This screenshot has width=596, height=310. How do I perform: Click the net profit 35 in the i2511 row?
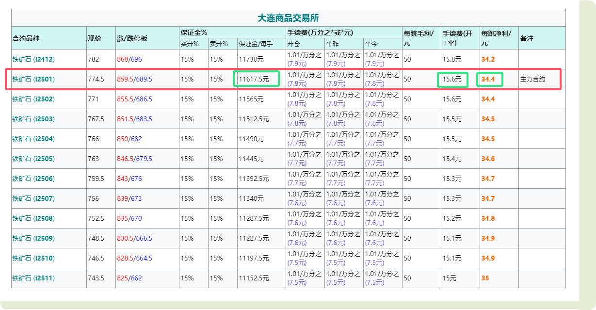[485, 278]
